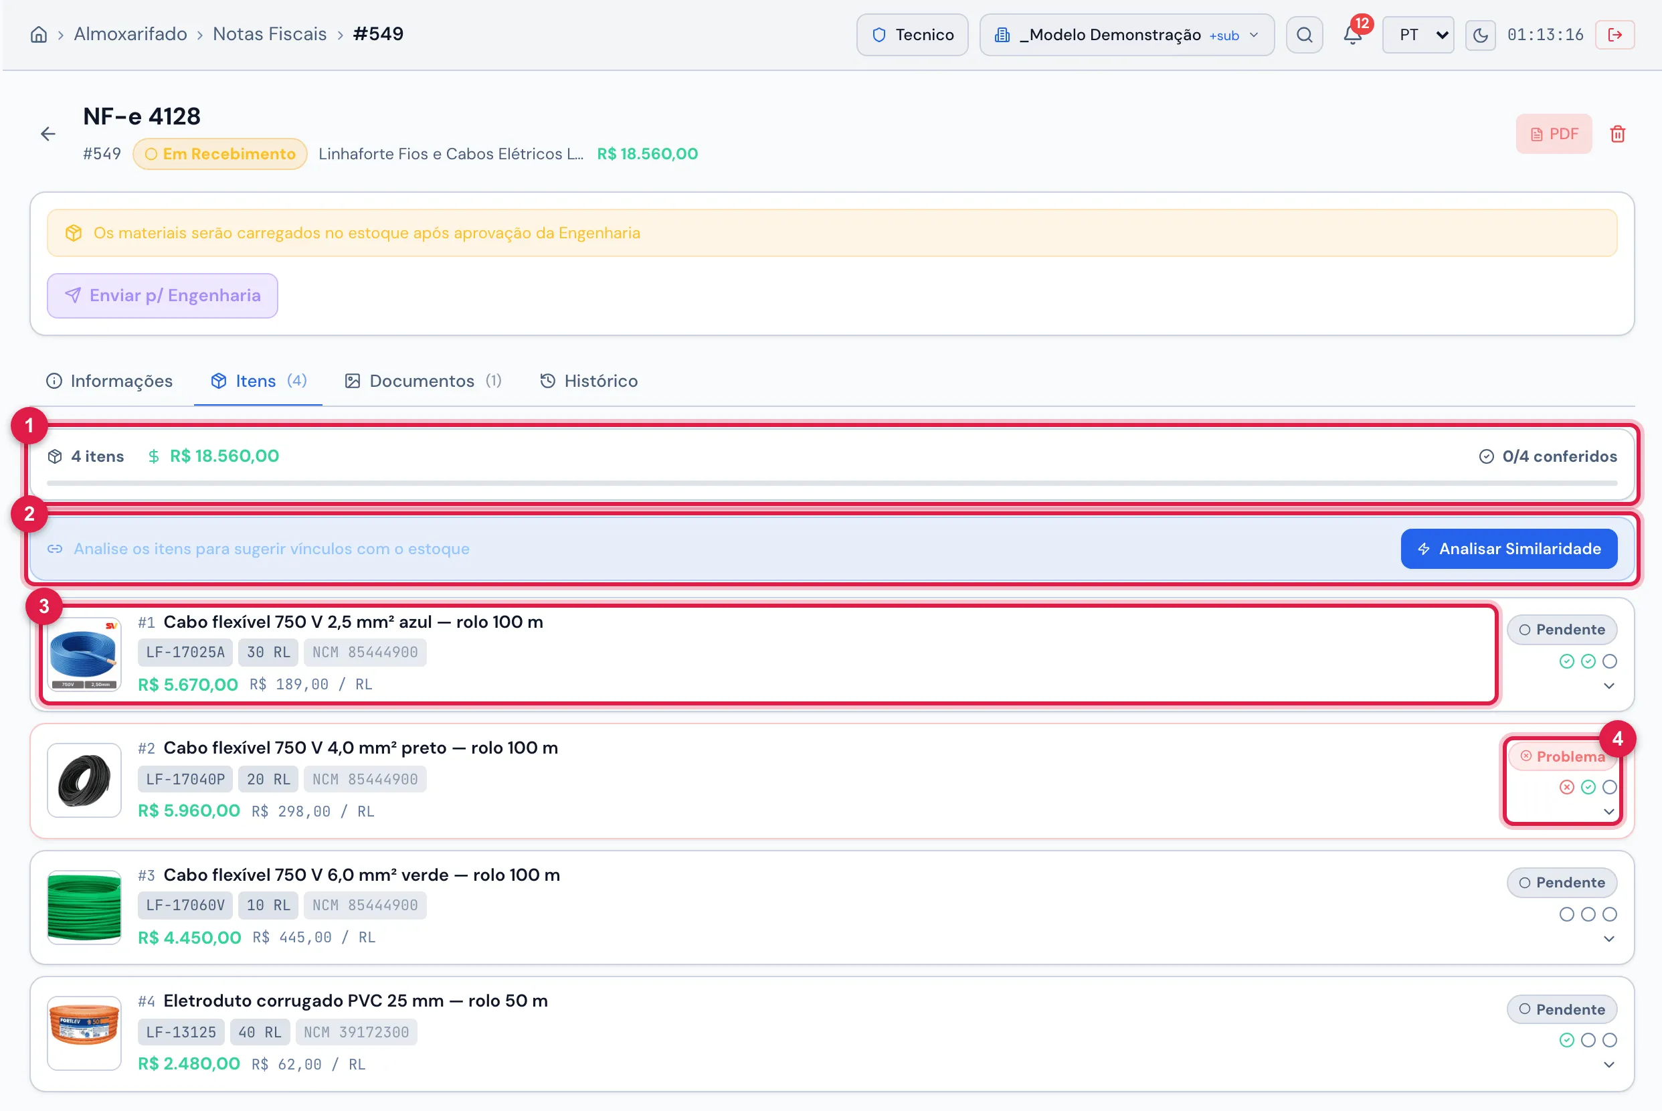This screenshot has width=1662, height=1111.
Task: Open the _Modelo Demonstração company selector
Action: point(1127,35)
